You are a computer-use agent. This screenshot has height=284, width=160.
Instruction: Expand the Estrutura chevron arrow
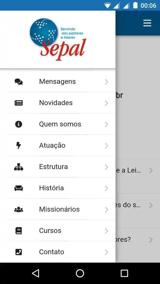coord(106,167)
